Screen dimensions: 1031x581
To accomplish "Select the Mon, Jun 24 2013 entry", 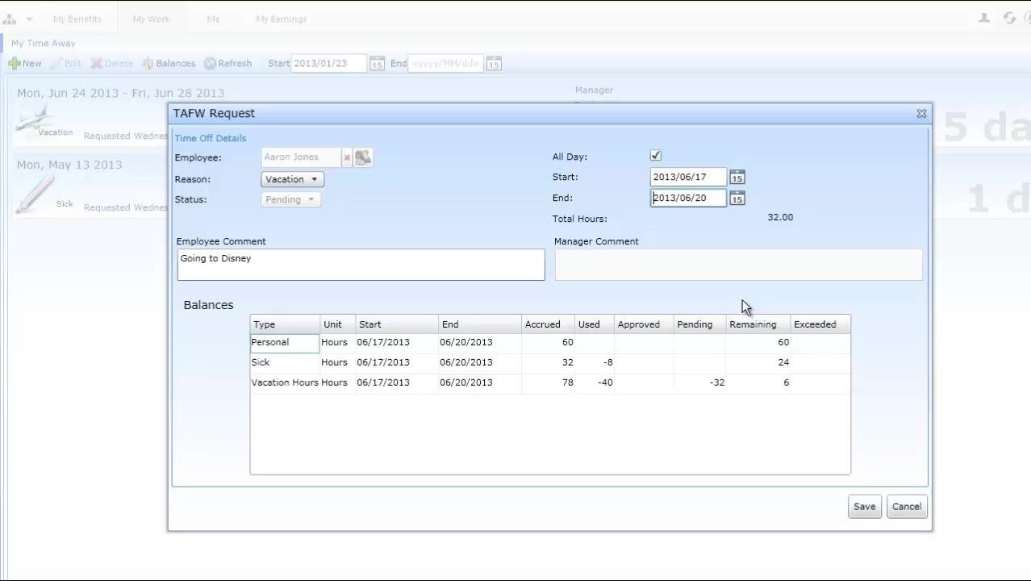I will [121, 93].
